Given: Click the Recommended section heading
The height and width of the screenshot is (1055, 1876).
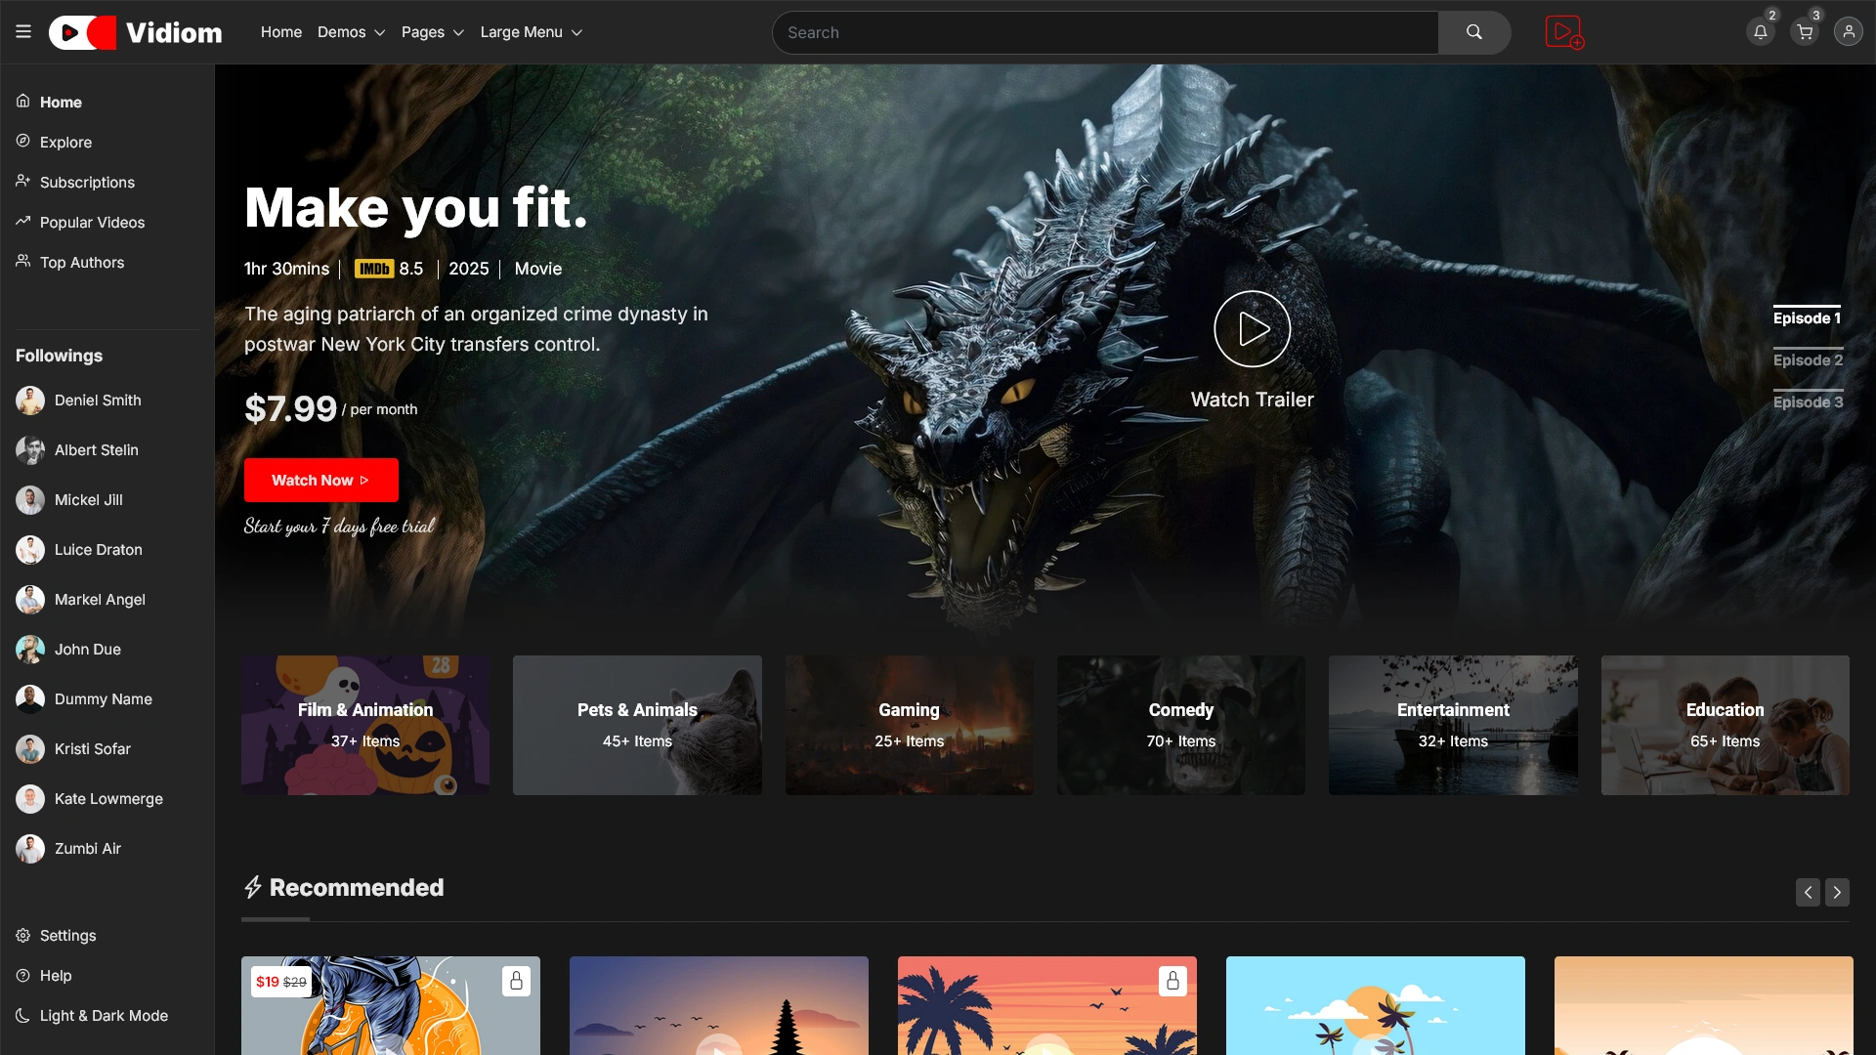Looking at the screenshot, I should 357,887.
